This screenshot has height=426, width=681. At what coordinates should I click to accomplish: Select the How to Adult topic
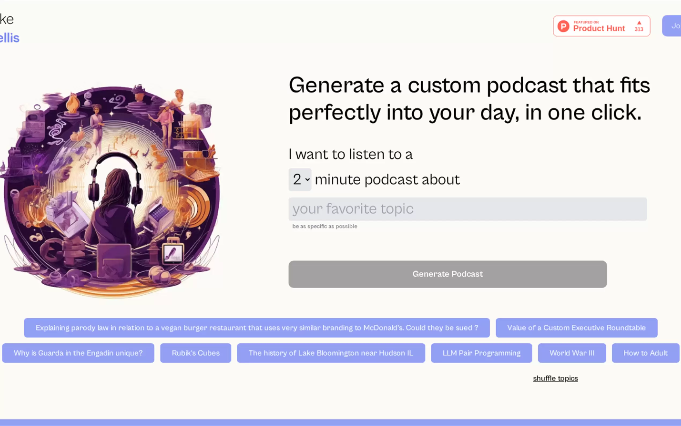point(645,353)
